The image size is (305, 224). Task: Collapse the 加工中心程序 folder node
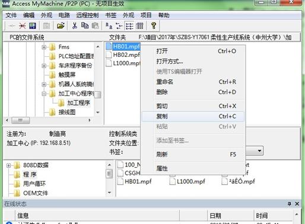click(x=44, y=94)
